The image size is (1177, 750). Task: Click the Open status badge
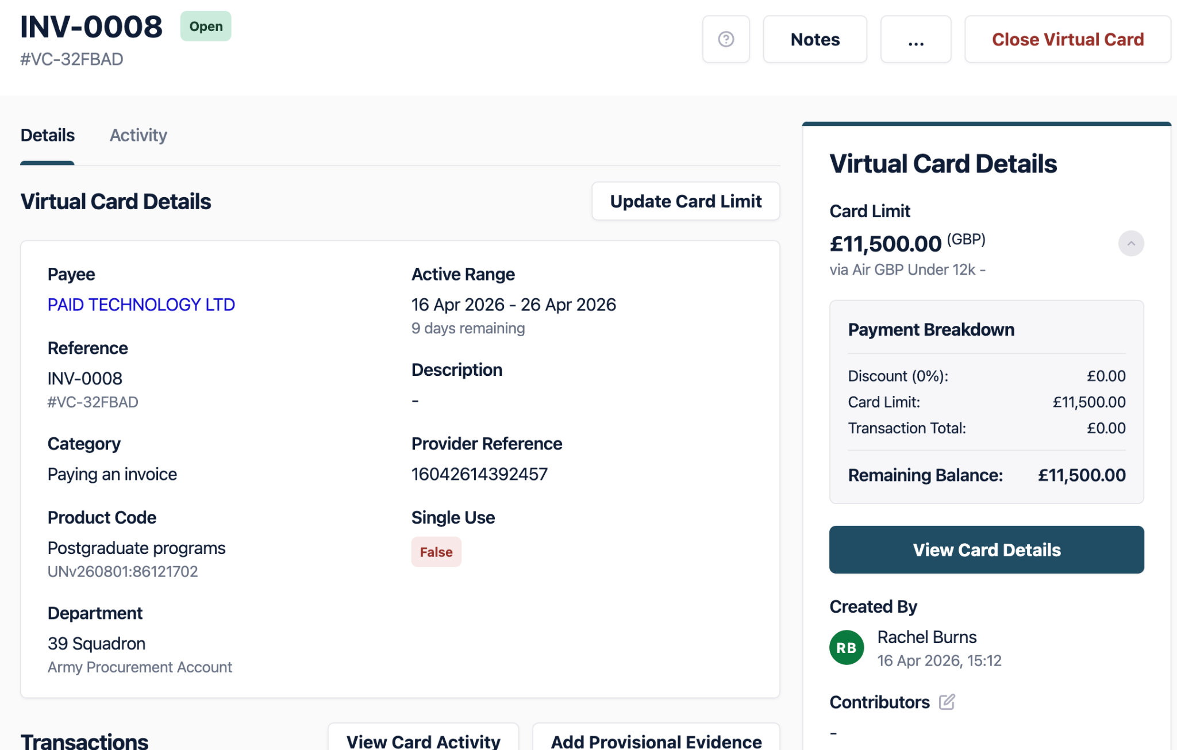pos(206,26)
